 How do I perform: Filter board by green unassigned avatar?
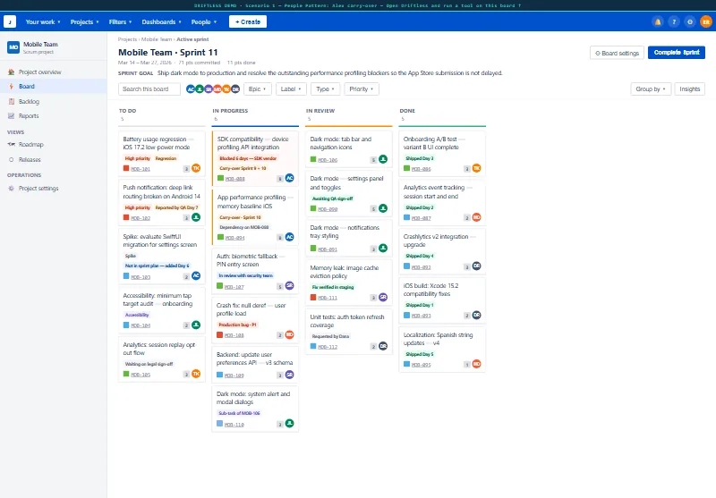pyautogui.click(x=200, y=89)
